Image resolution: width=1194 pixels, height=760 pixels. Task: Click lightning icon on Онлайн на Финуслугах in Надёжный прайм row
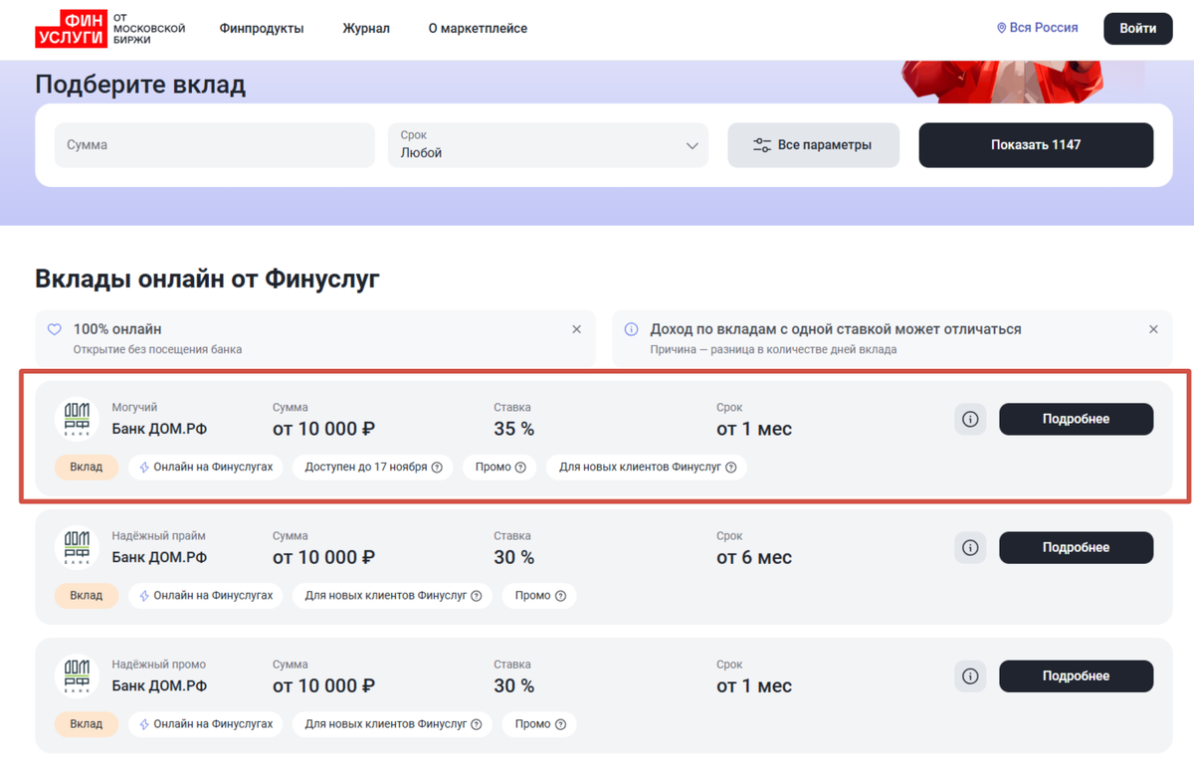click(144, 596)
